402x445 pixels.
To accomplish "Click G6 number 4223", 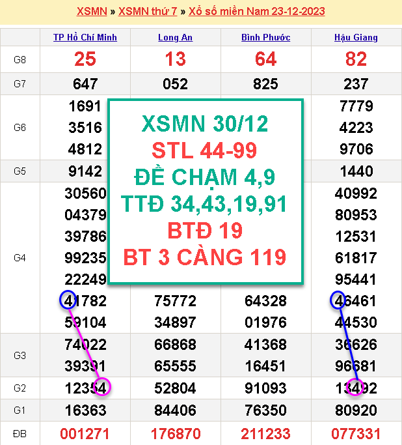I will point(356,128).
